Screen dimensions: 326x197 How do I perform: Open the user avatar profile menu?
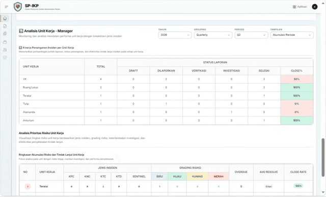tap(315, 7)
